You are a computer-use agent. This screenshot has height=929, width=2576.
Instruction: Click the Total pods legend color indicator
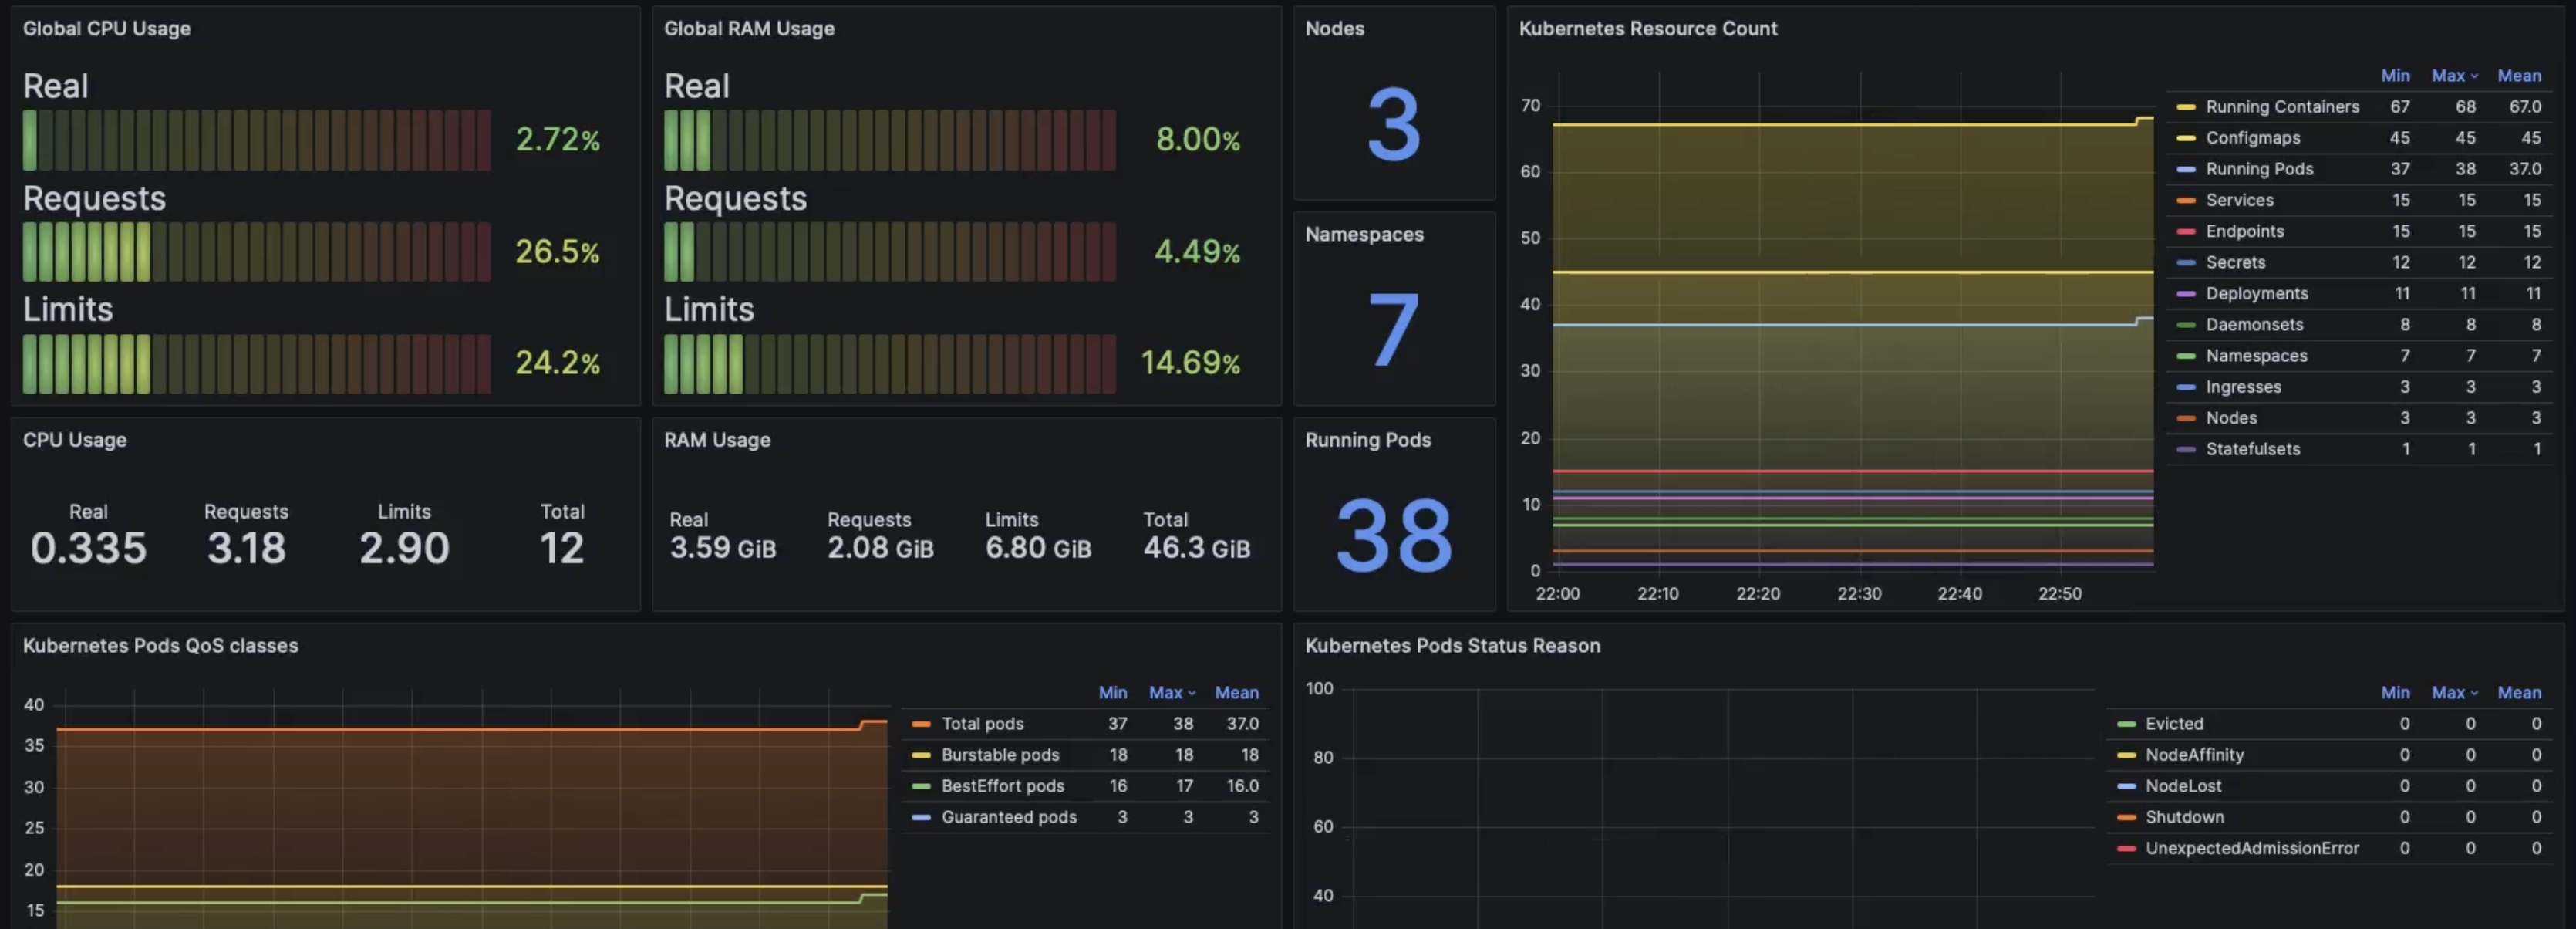(921, 724)
